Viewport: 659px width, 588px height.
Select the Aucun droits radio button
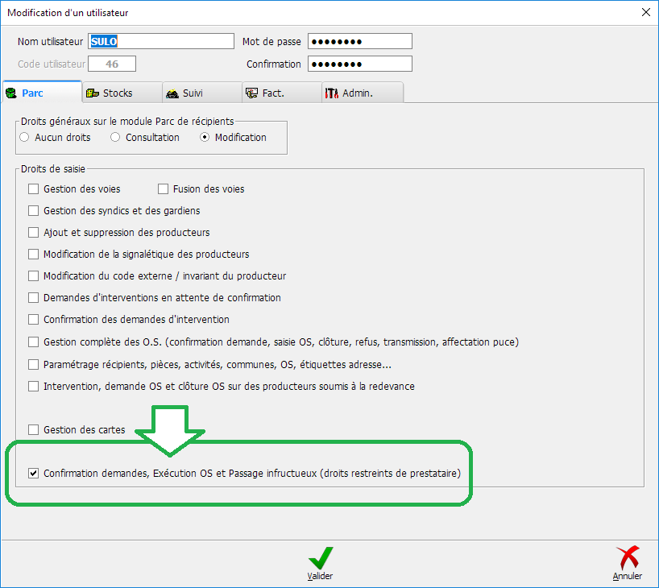coord(24,138)
